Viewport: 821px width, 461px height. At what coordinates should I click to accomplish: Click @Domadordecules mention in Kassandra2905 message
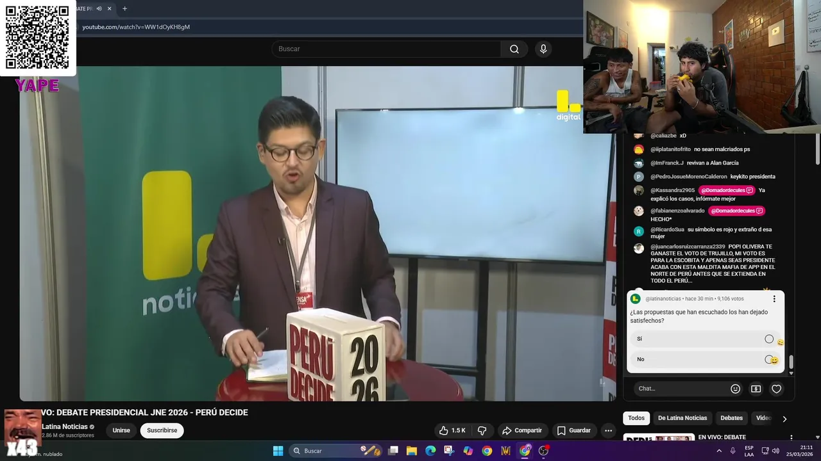tap(727, 190)
